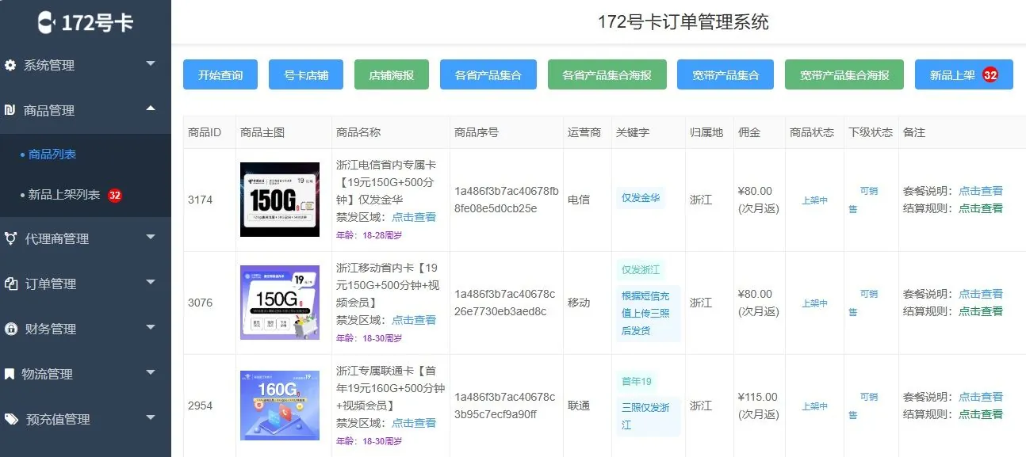The image size is (1026, 457).
Task: Click the 三照仅发浙江 keyword tag
Action: point(649,417)
